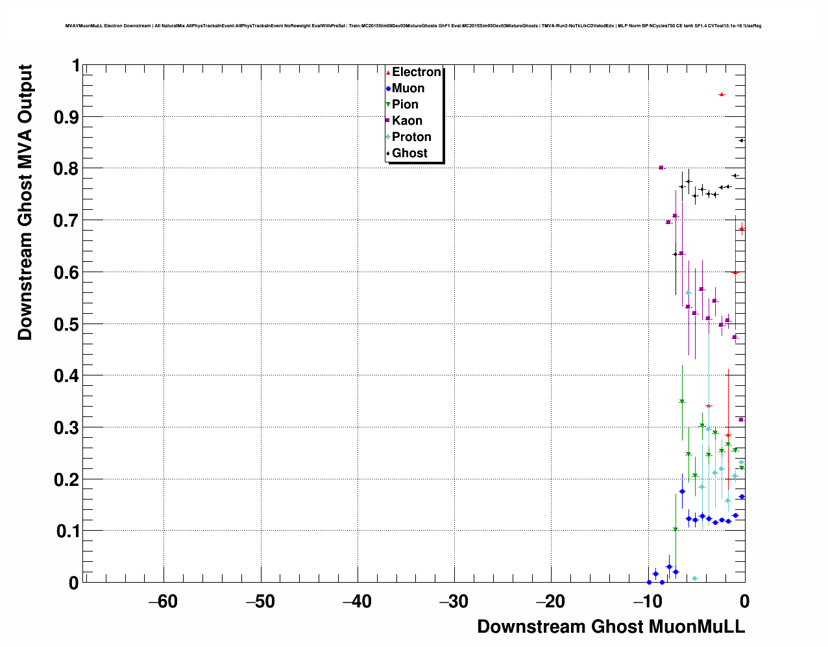The image size is (828, 647).
Task: Click the x-axis title "Downstream Ghost MuonMuLL"
Action: 611,627
